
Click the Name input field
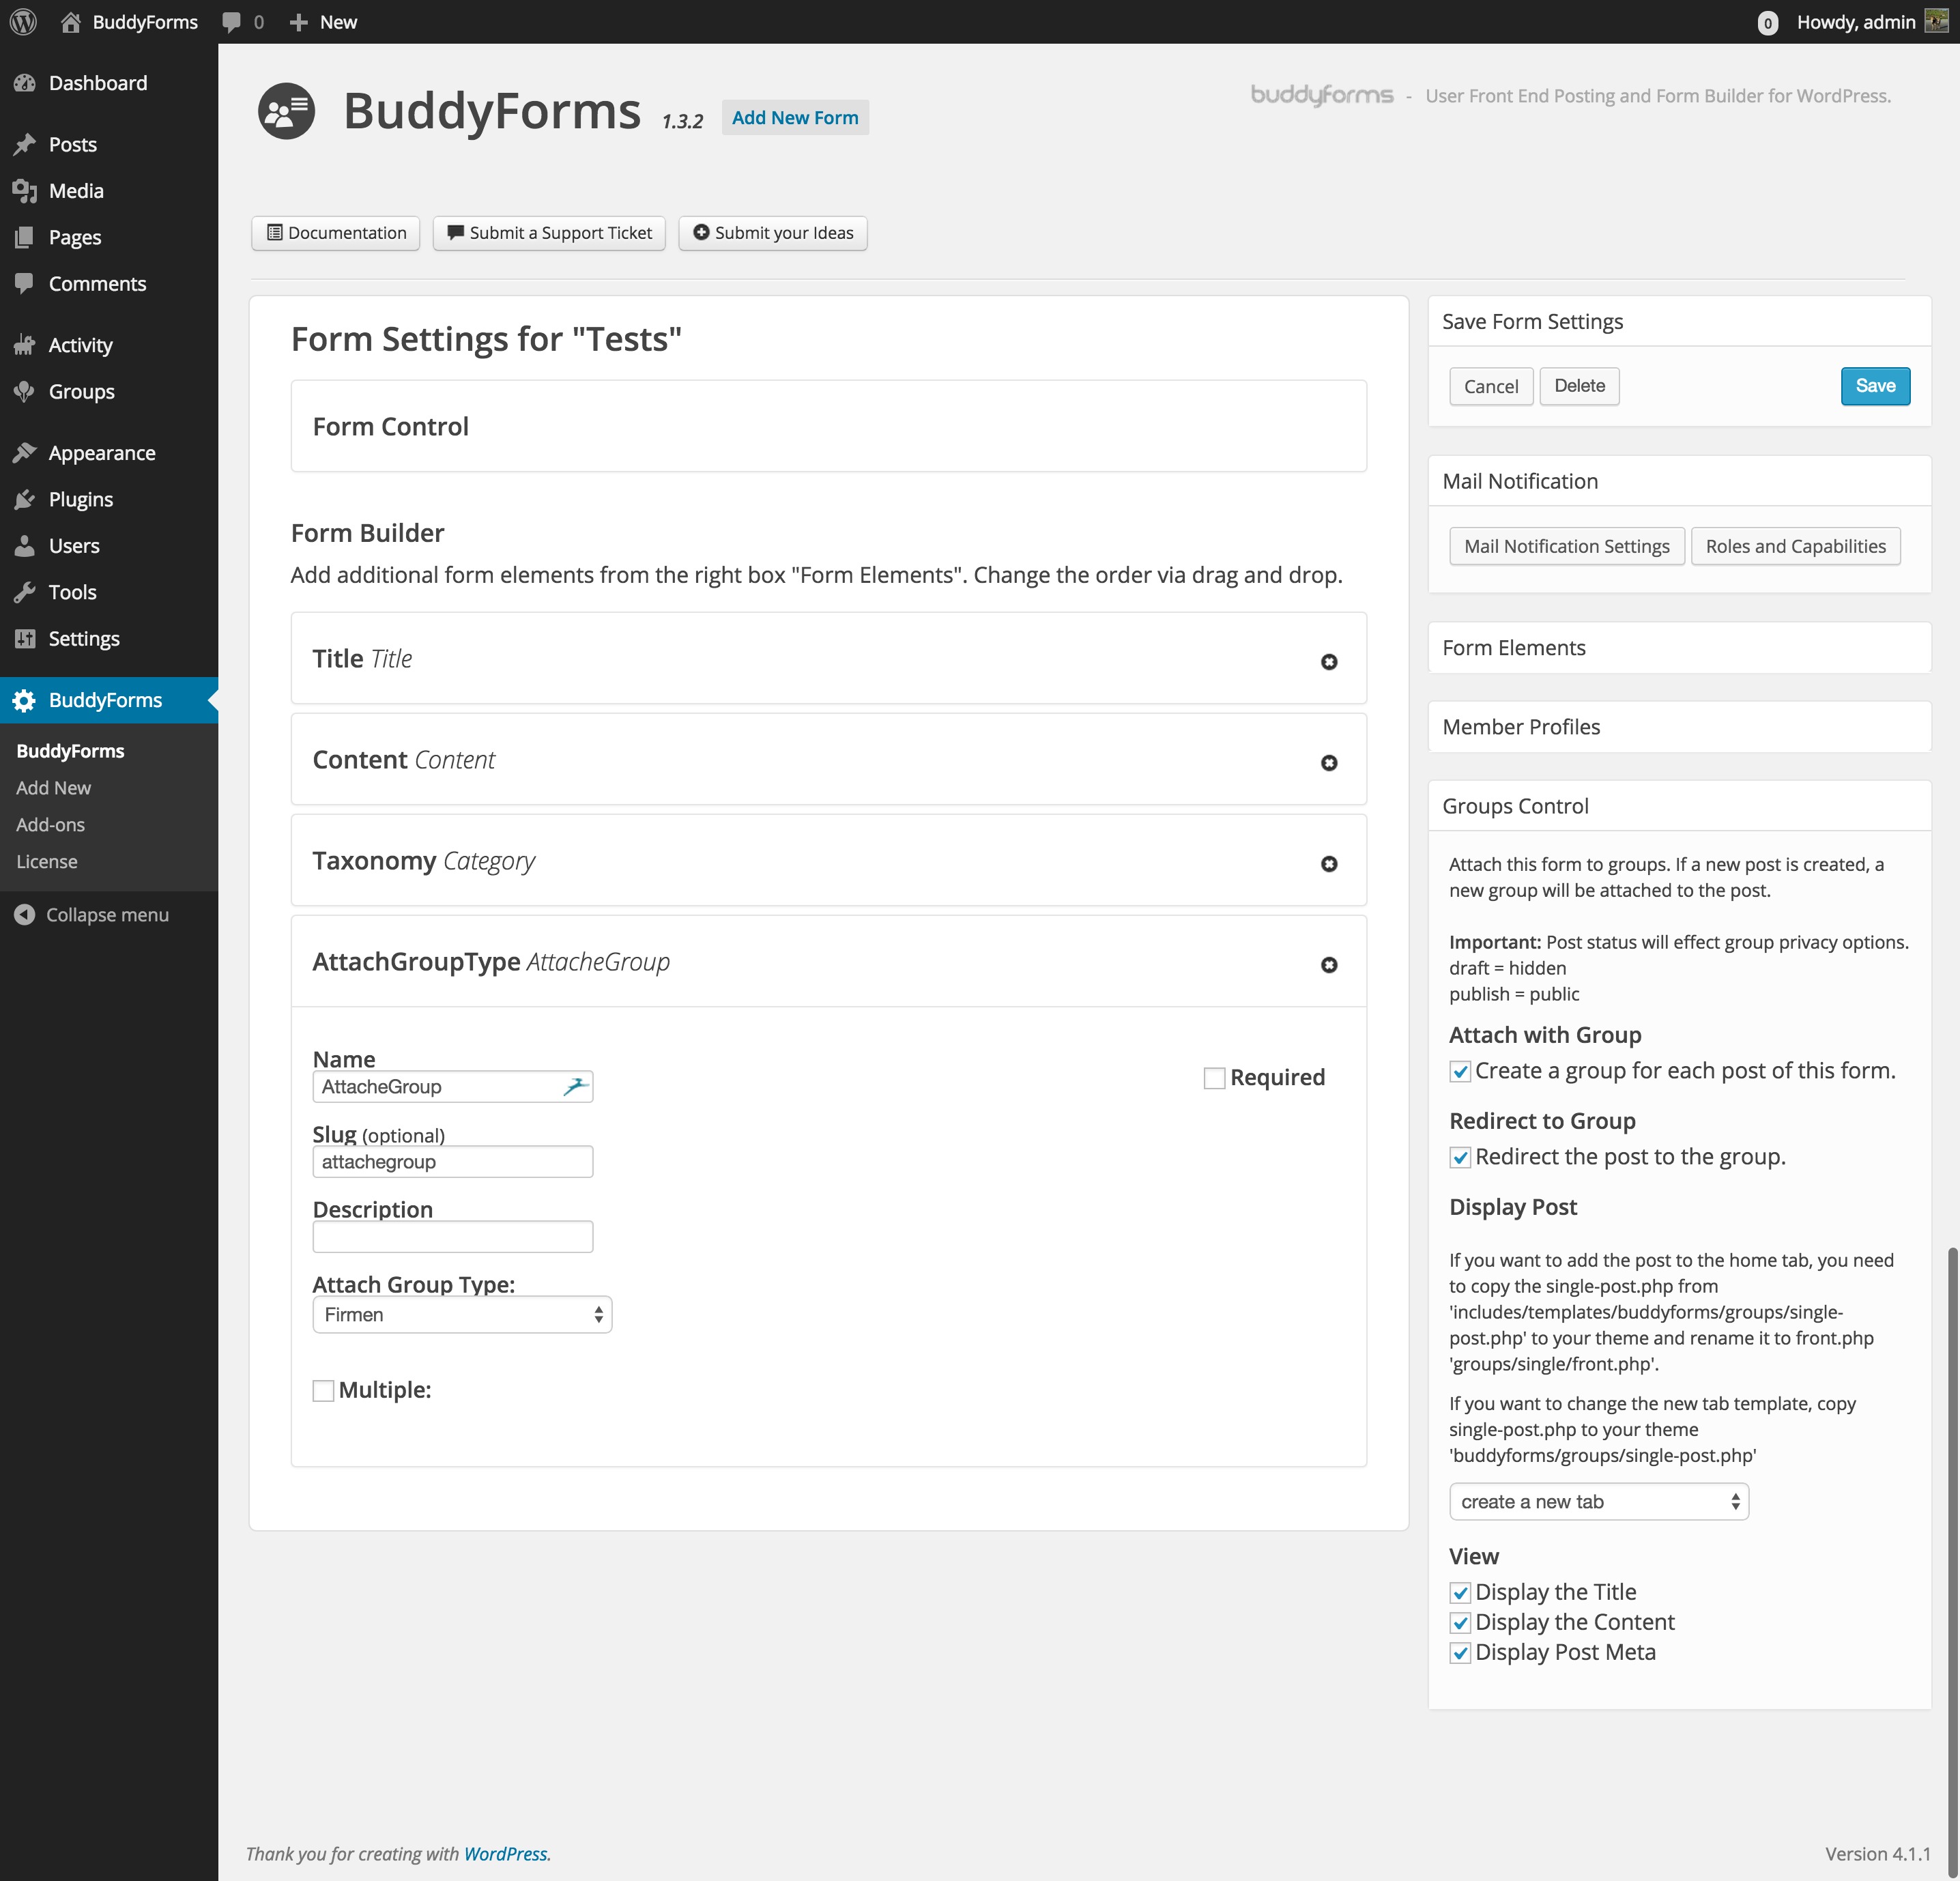coord(452,1086)
